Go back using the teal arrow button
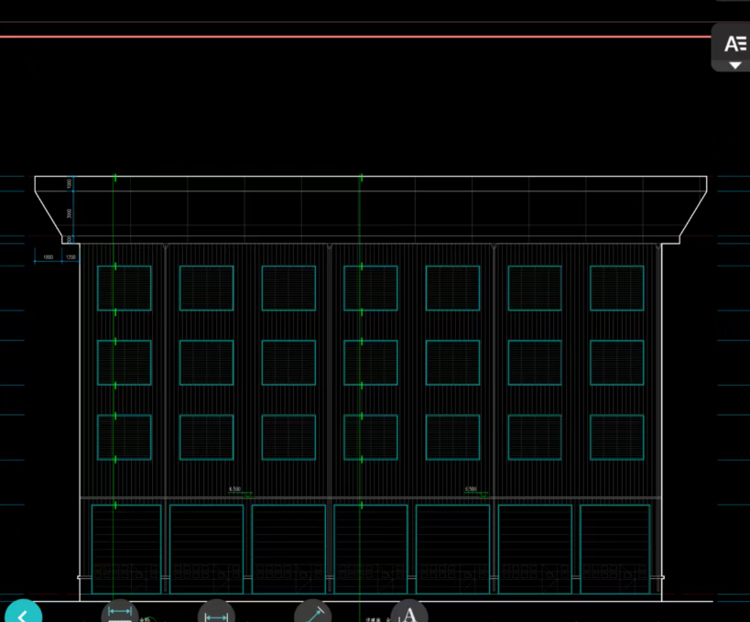Screen dimensions: 750x622 point(22,613)
